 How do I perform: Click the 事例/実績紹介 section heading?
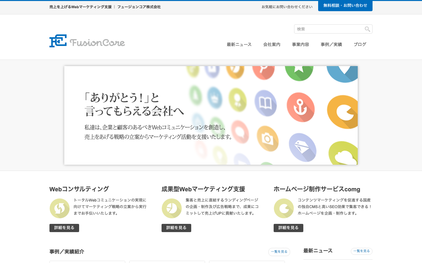click(67, 251)
